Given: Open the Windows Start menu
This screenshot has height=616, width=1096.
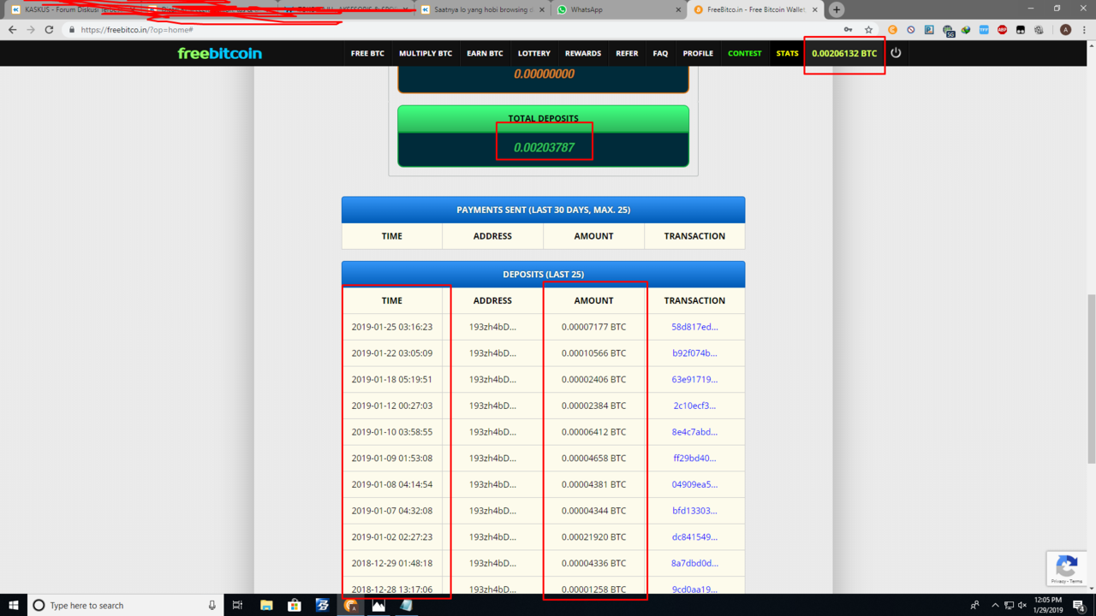Looking at the screenshot, I should click(14, 605).
